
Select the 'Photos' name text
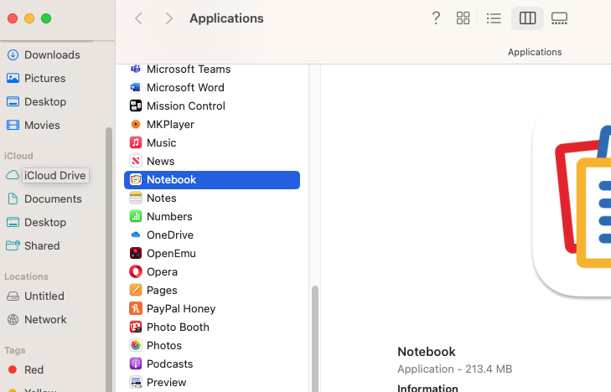(164, 346)
